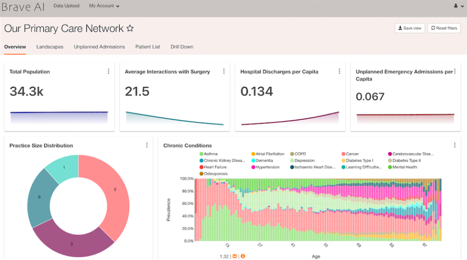Switch to the Unplanned Admissions tab
Viewport: 467px width, 260px height.
pos(99,47)
